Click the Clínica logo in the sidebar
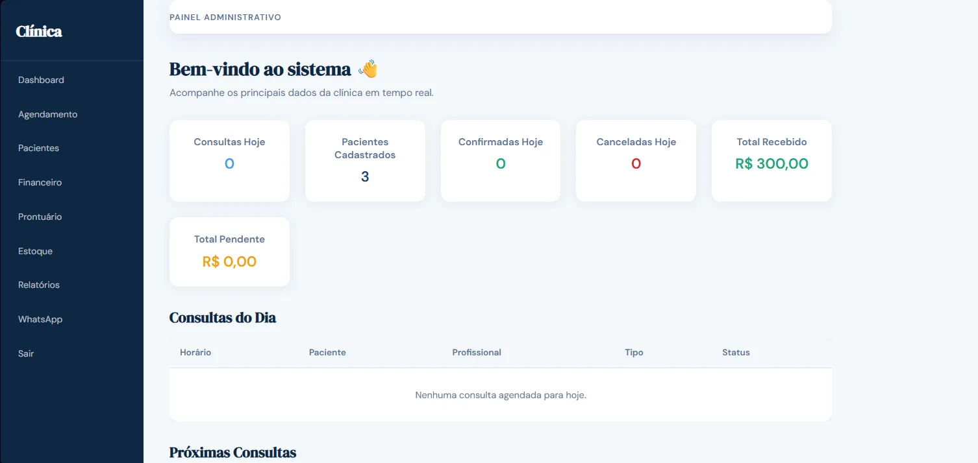The height and width of the screenshot is (463, 978). click(x=39, y=31)
